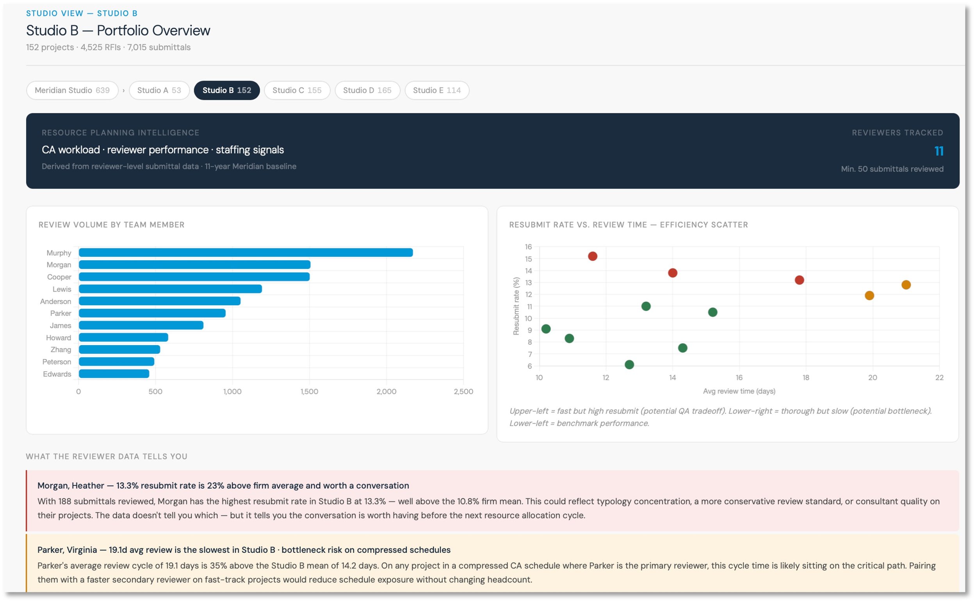The image size is (976, 602).
Task: Open the Studio D 165 tab
Action: [367, 91]
